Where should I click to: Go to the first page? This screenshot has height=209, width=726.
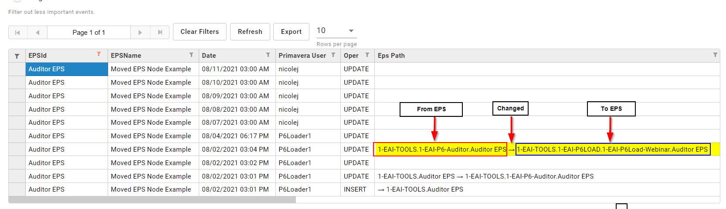[18, 33]
